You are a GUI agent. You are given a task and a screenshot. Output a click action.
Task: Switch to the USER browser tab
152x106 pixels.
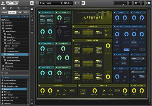tap(19, 12)
